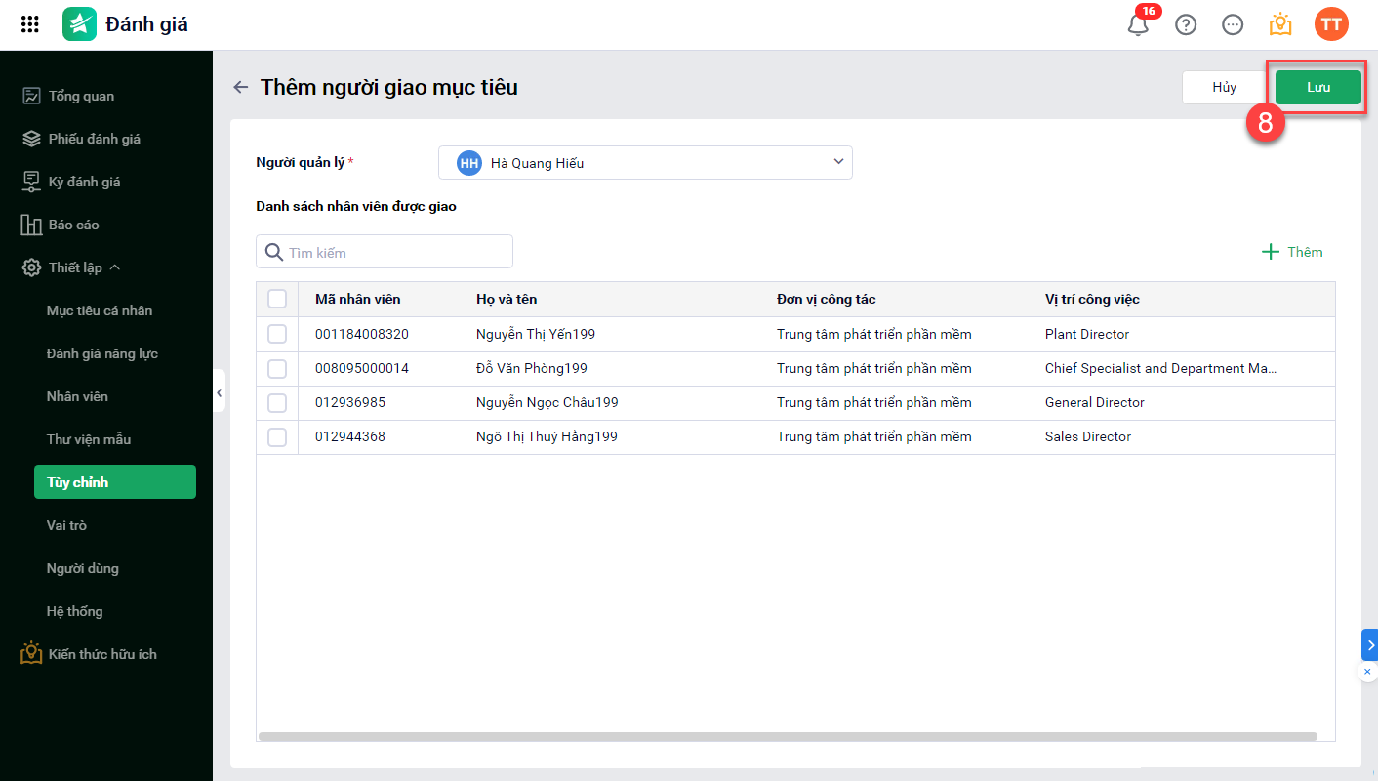Viewport: 1378px width, 781px height.
Task: Click the Hủy button
Action: click(1225, 87)
